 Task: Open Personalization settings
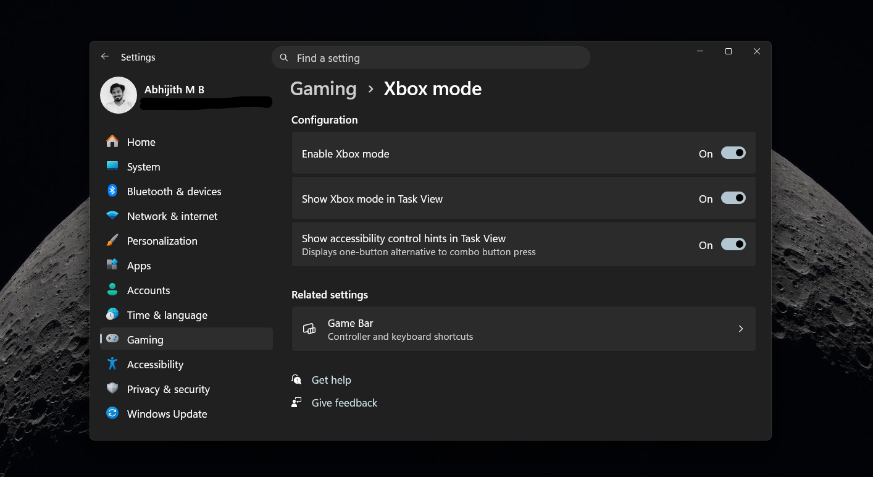point(186,240)
